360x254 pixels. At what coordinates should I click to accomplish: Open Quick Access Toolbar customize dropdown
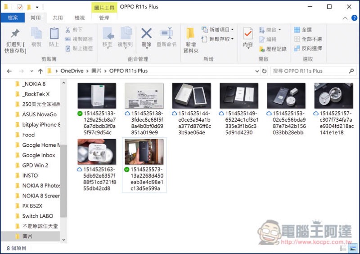pyautogui.click(x=37, y=7)
